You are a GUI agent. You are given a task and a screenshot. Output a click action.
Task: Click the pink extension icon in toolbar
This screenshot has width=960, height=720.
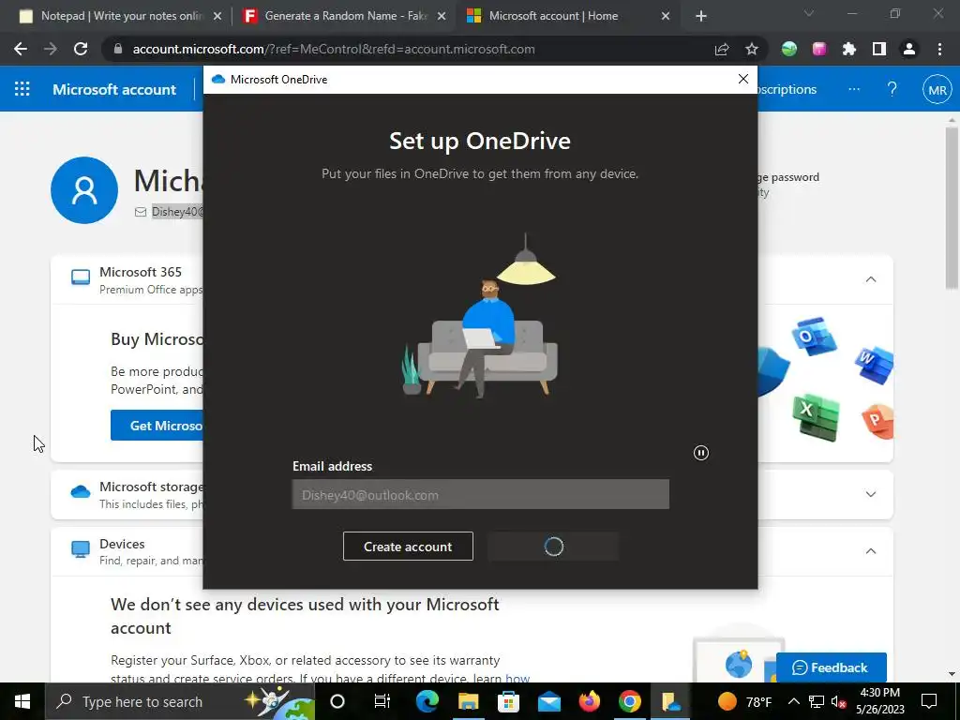(819, 49)
